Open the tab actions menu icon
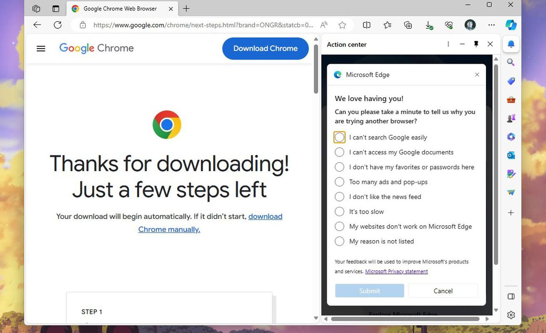 pyautogui.click(x=56, y=9)
